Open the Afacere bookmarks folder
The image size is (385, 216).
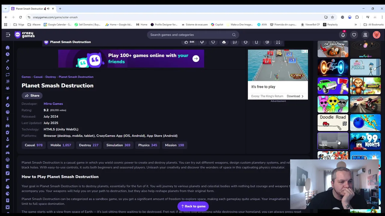pyautogui.click(x=34, y=25)
